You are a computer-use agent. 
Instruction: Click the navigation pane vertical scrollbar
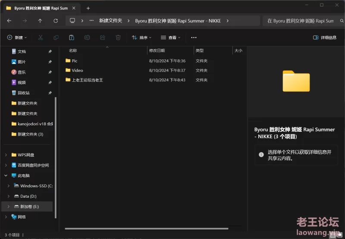click(56, 158)
